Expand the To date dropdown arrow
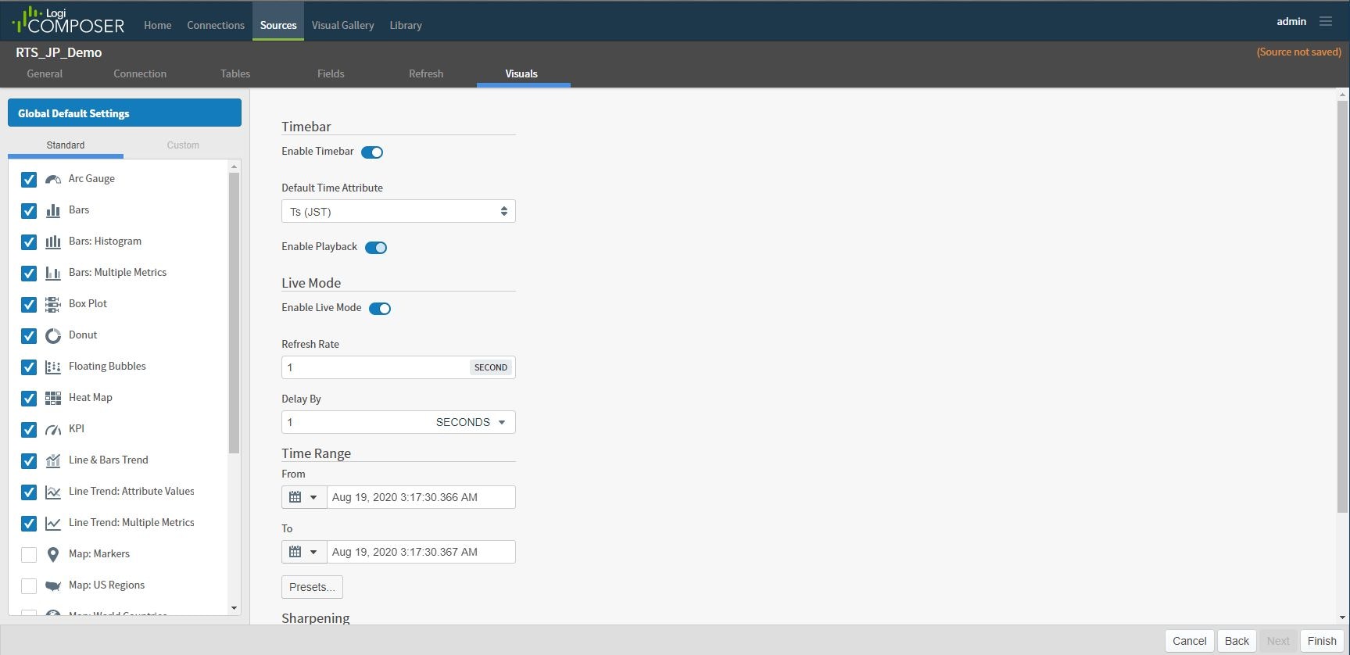Screen dimensions: 1350x655 (313, 552)
